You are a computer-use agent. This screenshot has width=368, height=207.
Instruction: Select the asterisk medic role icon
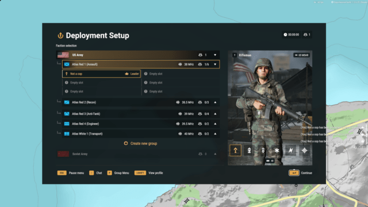tap(277, 151)
